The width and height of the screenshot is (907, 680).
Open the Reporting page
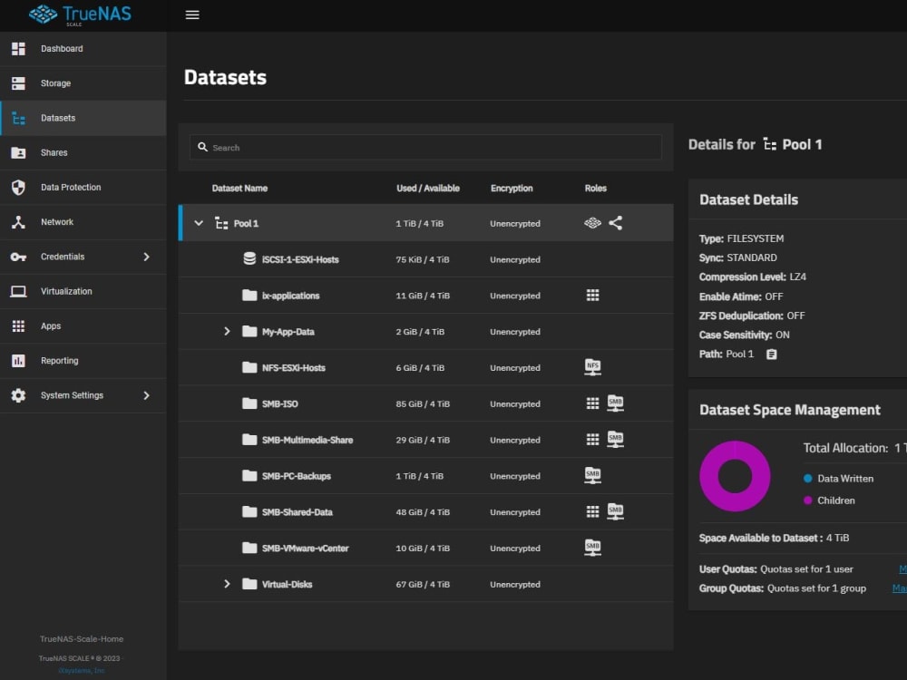(83, 361)
